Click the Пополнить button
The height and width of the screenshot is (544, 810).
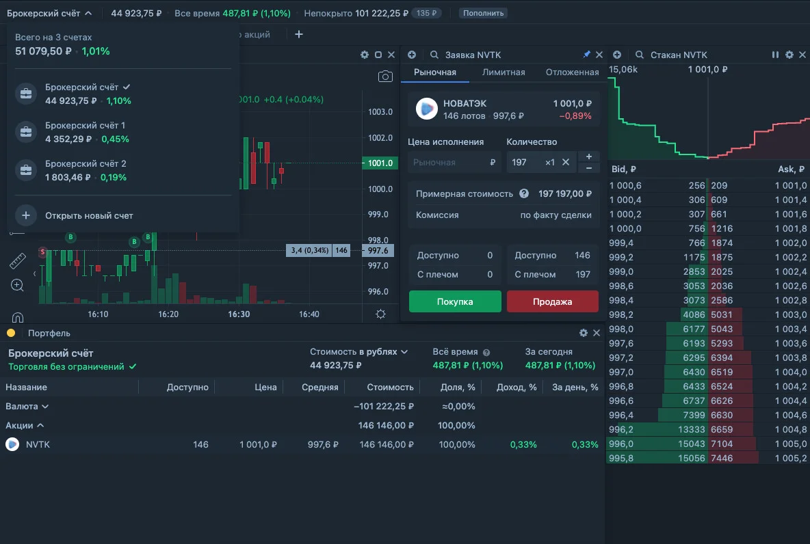483,13
